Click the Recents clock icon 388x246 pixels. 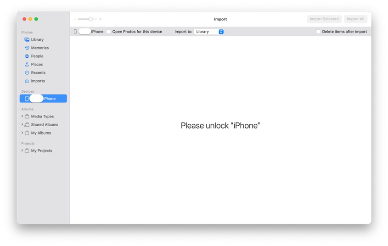coord(27,73)
